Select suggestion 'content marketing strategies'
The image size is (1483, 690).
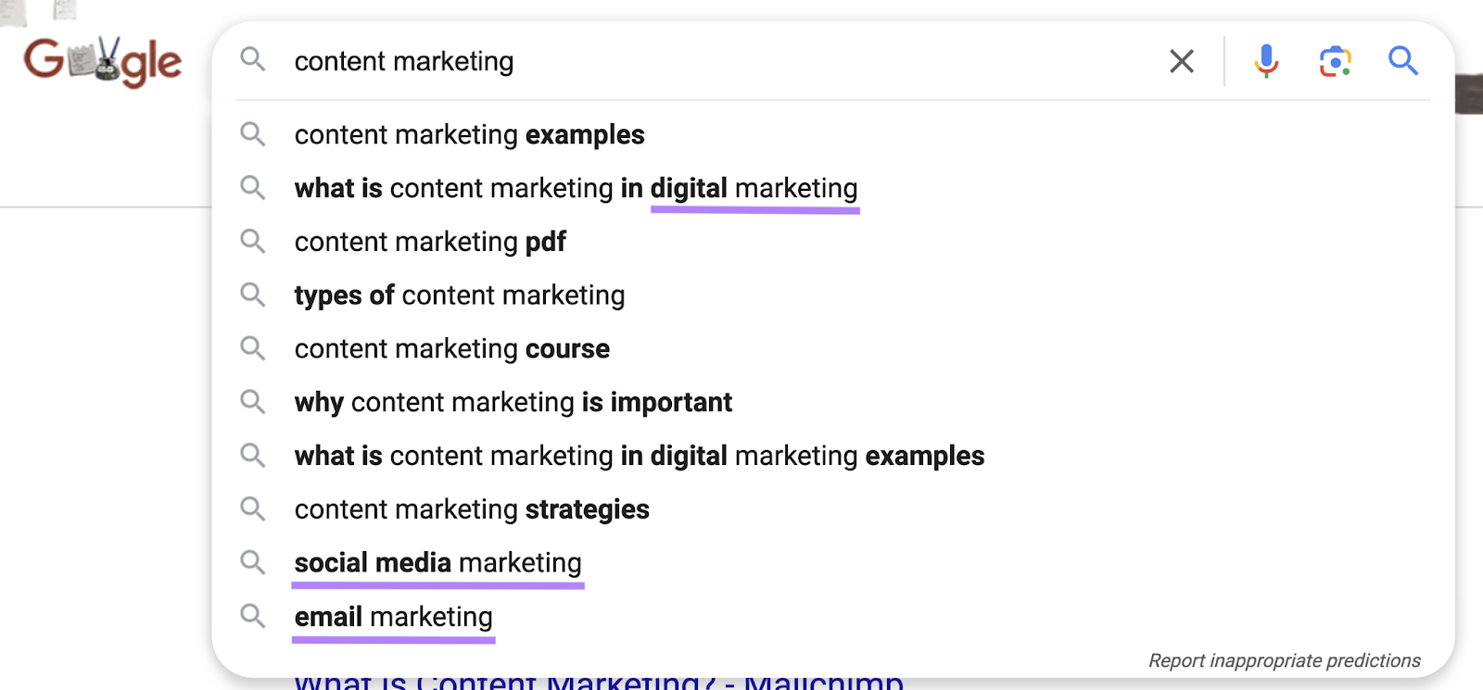point(471,508)
